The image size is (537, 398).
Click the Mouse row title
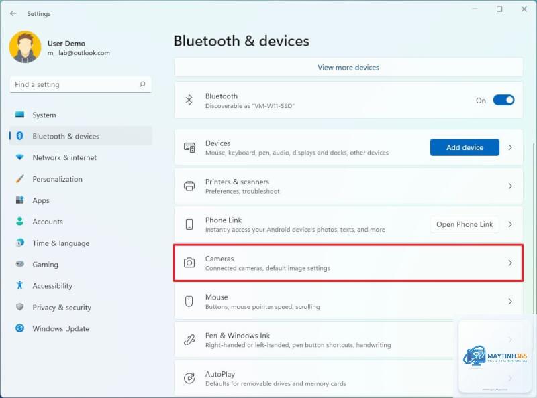pos(216,297)
